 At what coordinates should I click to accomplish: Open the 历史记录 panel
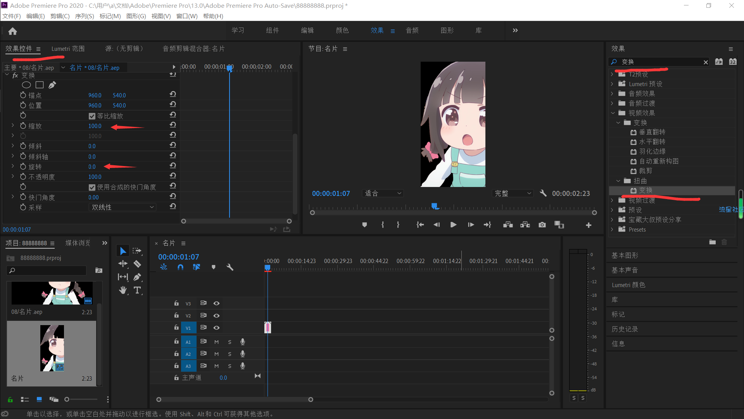(x=625, y=329)
